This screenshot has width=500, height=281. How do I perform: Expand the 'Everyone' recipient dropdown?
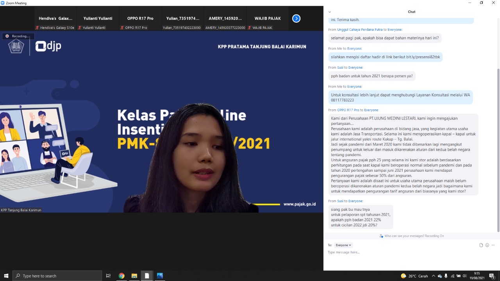(343, 245)
